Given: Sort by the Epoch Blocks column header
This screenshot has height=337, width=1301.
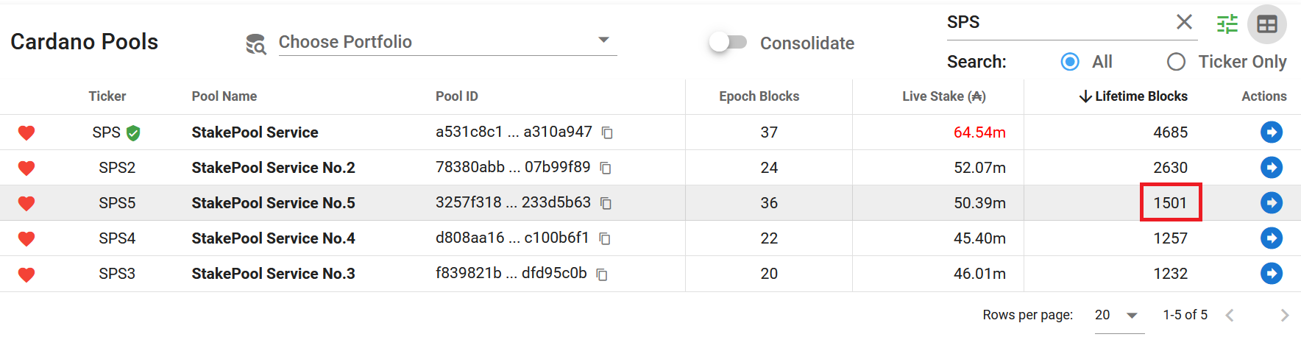Looking at the screenshot, I should tap(759, 96).
